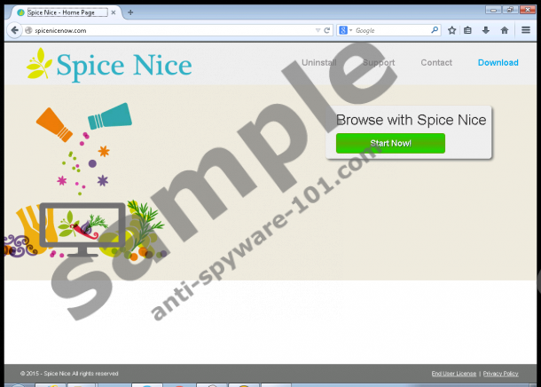This screenshot has width=541, height=387.
Task: Go to the Contact page
Action: pos(436,63)
